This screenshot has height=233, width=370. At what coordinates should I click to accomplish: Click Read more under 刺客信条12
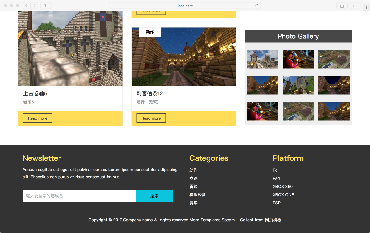[151, 118]
